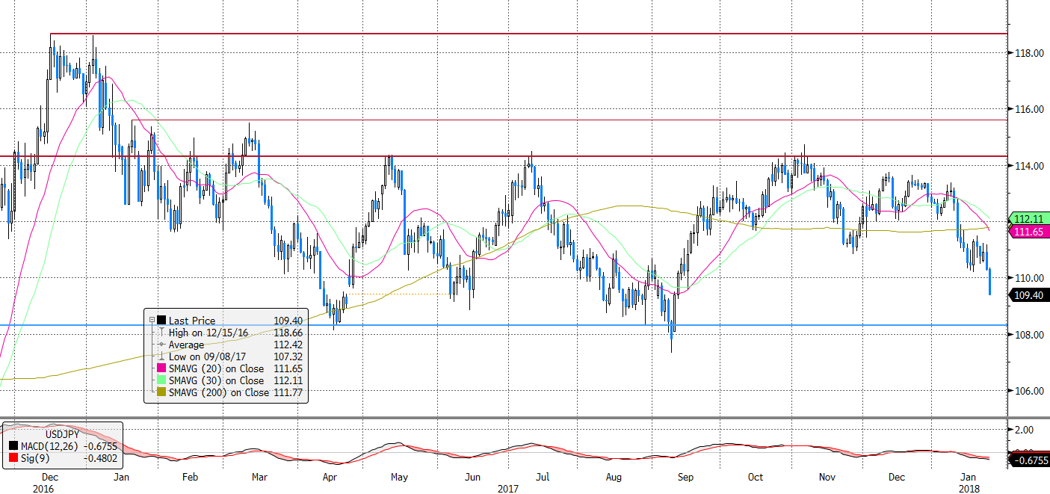
Task: Click the 118.00 price axis label
Action: click(x=1029, y=53)
